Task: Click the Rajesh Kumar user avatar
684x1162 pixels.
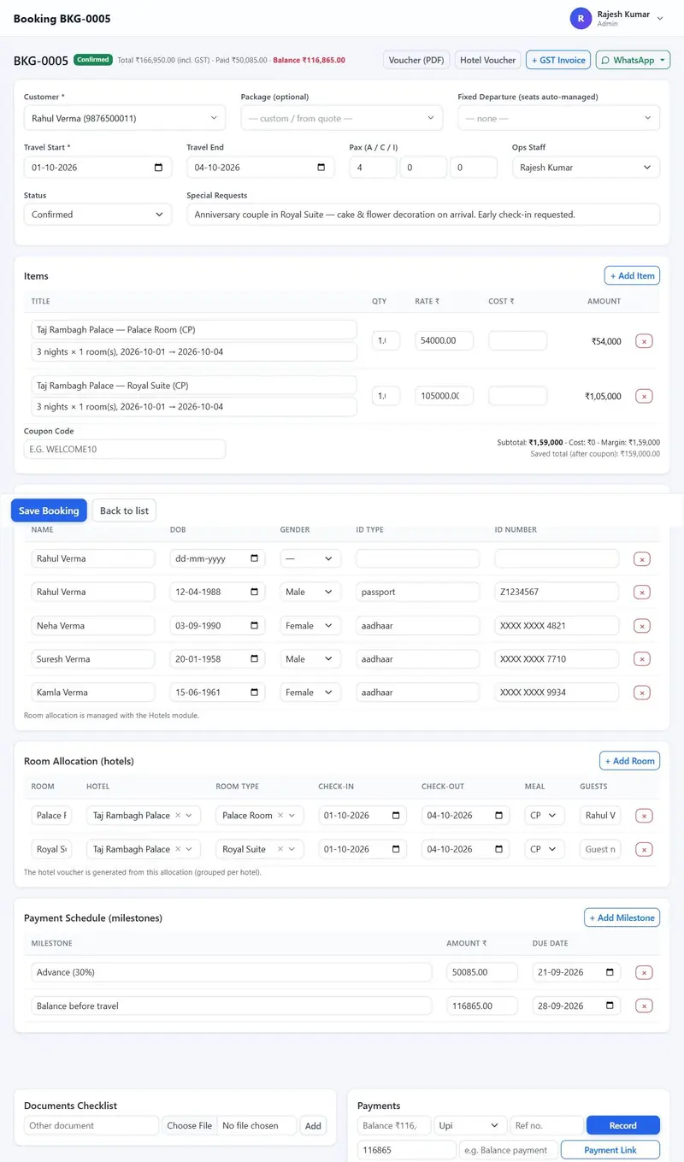Action: (x=581, y=18)
